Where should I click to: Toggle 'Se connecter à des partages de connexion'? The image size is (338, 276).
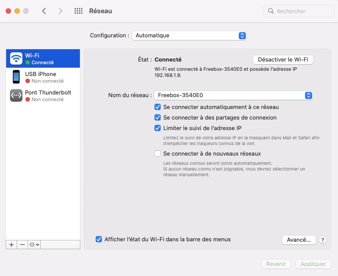[x=158, y=118]
